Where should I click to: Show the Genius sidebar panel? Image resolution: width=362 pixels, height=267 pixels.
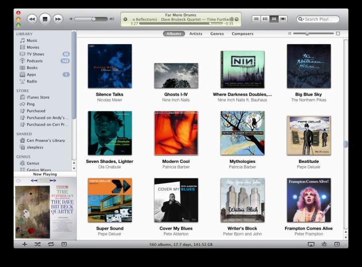click(337, 244)
